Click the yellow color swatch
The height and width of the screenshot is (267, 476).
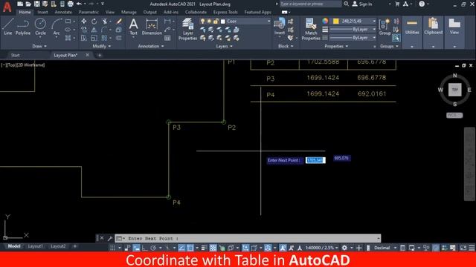pyautogui.click(x=335, y=22)
